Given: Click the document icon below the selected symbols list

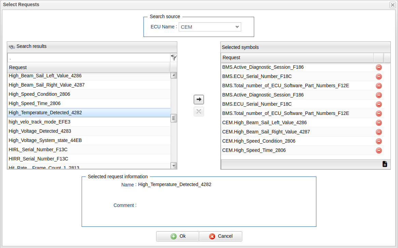Looking at the screenshot, I should 385,164.
